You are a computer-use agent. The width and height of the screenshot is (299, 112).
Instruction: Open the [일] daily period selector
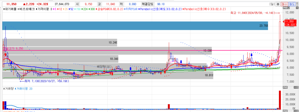click(x=272, y=4)
